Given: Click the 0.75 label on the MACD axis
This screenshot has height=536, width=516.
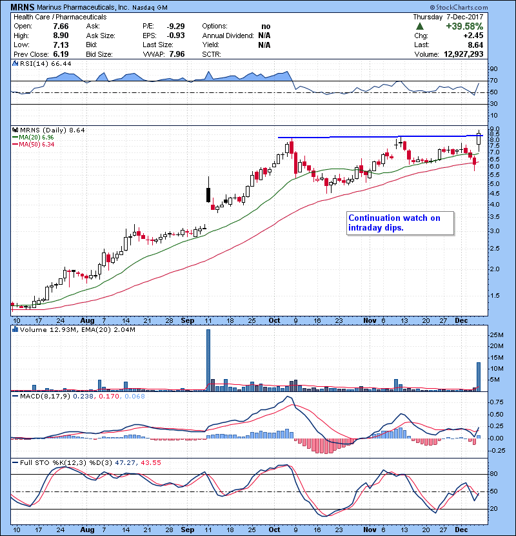Looking at the screenshot, I should [497, 402].
